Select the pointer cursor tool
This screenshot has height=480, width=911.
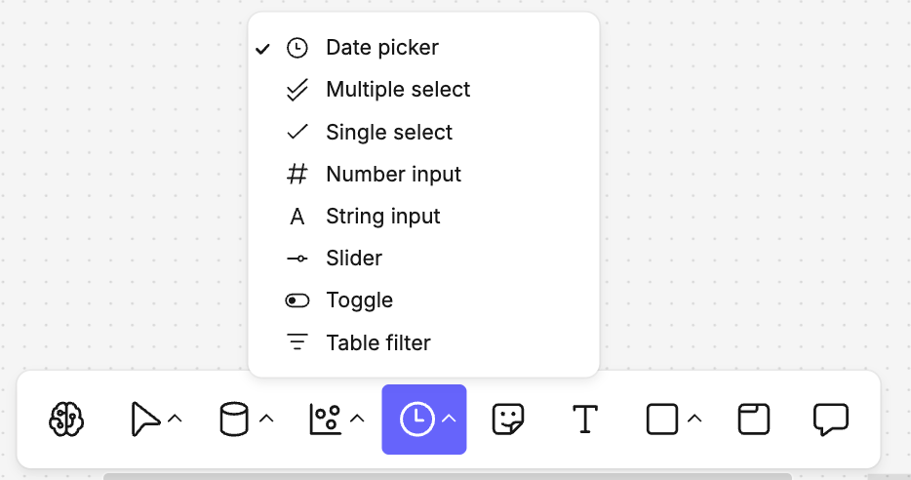pos(144,420)
